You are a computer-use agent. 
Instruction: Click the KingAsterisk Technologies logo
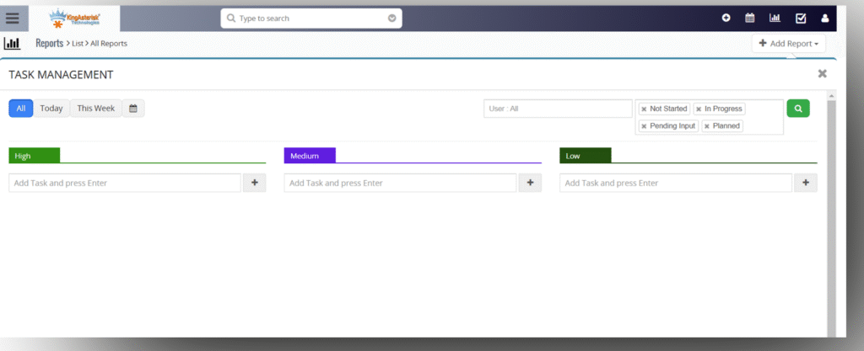(x=74, y=19)
